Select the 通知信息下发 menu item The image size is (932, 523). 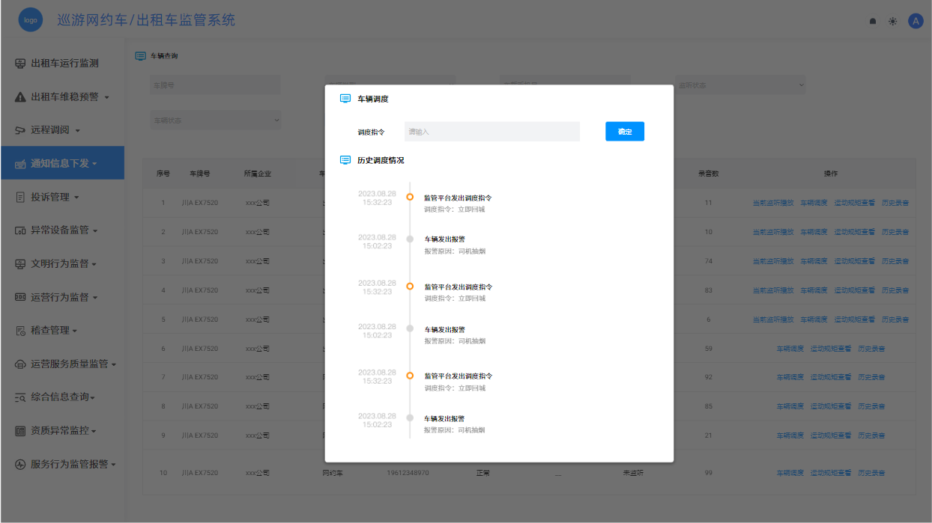(x=63, y=163)
